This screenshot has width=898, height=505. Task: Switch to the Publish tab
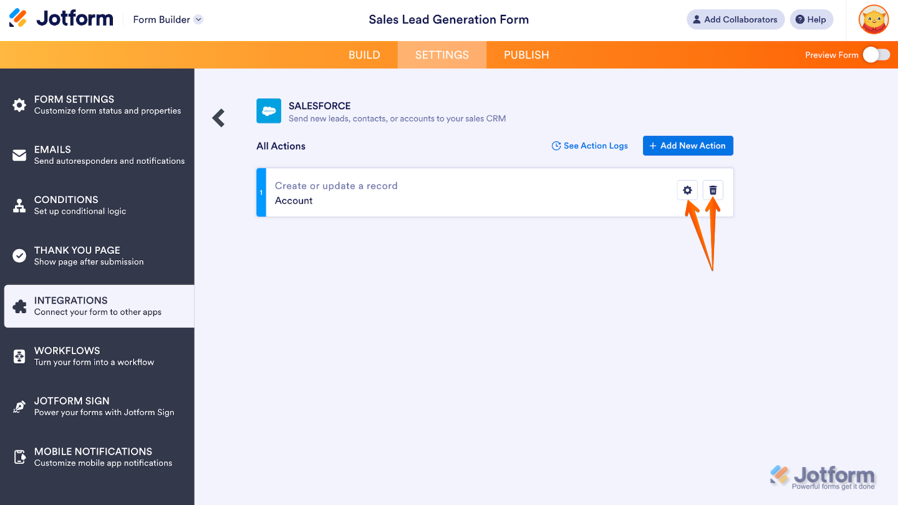526,55
